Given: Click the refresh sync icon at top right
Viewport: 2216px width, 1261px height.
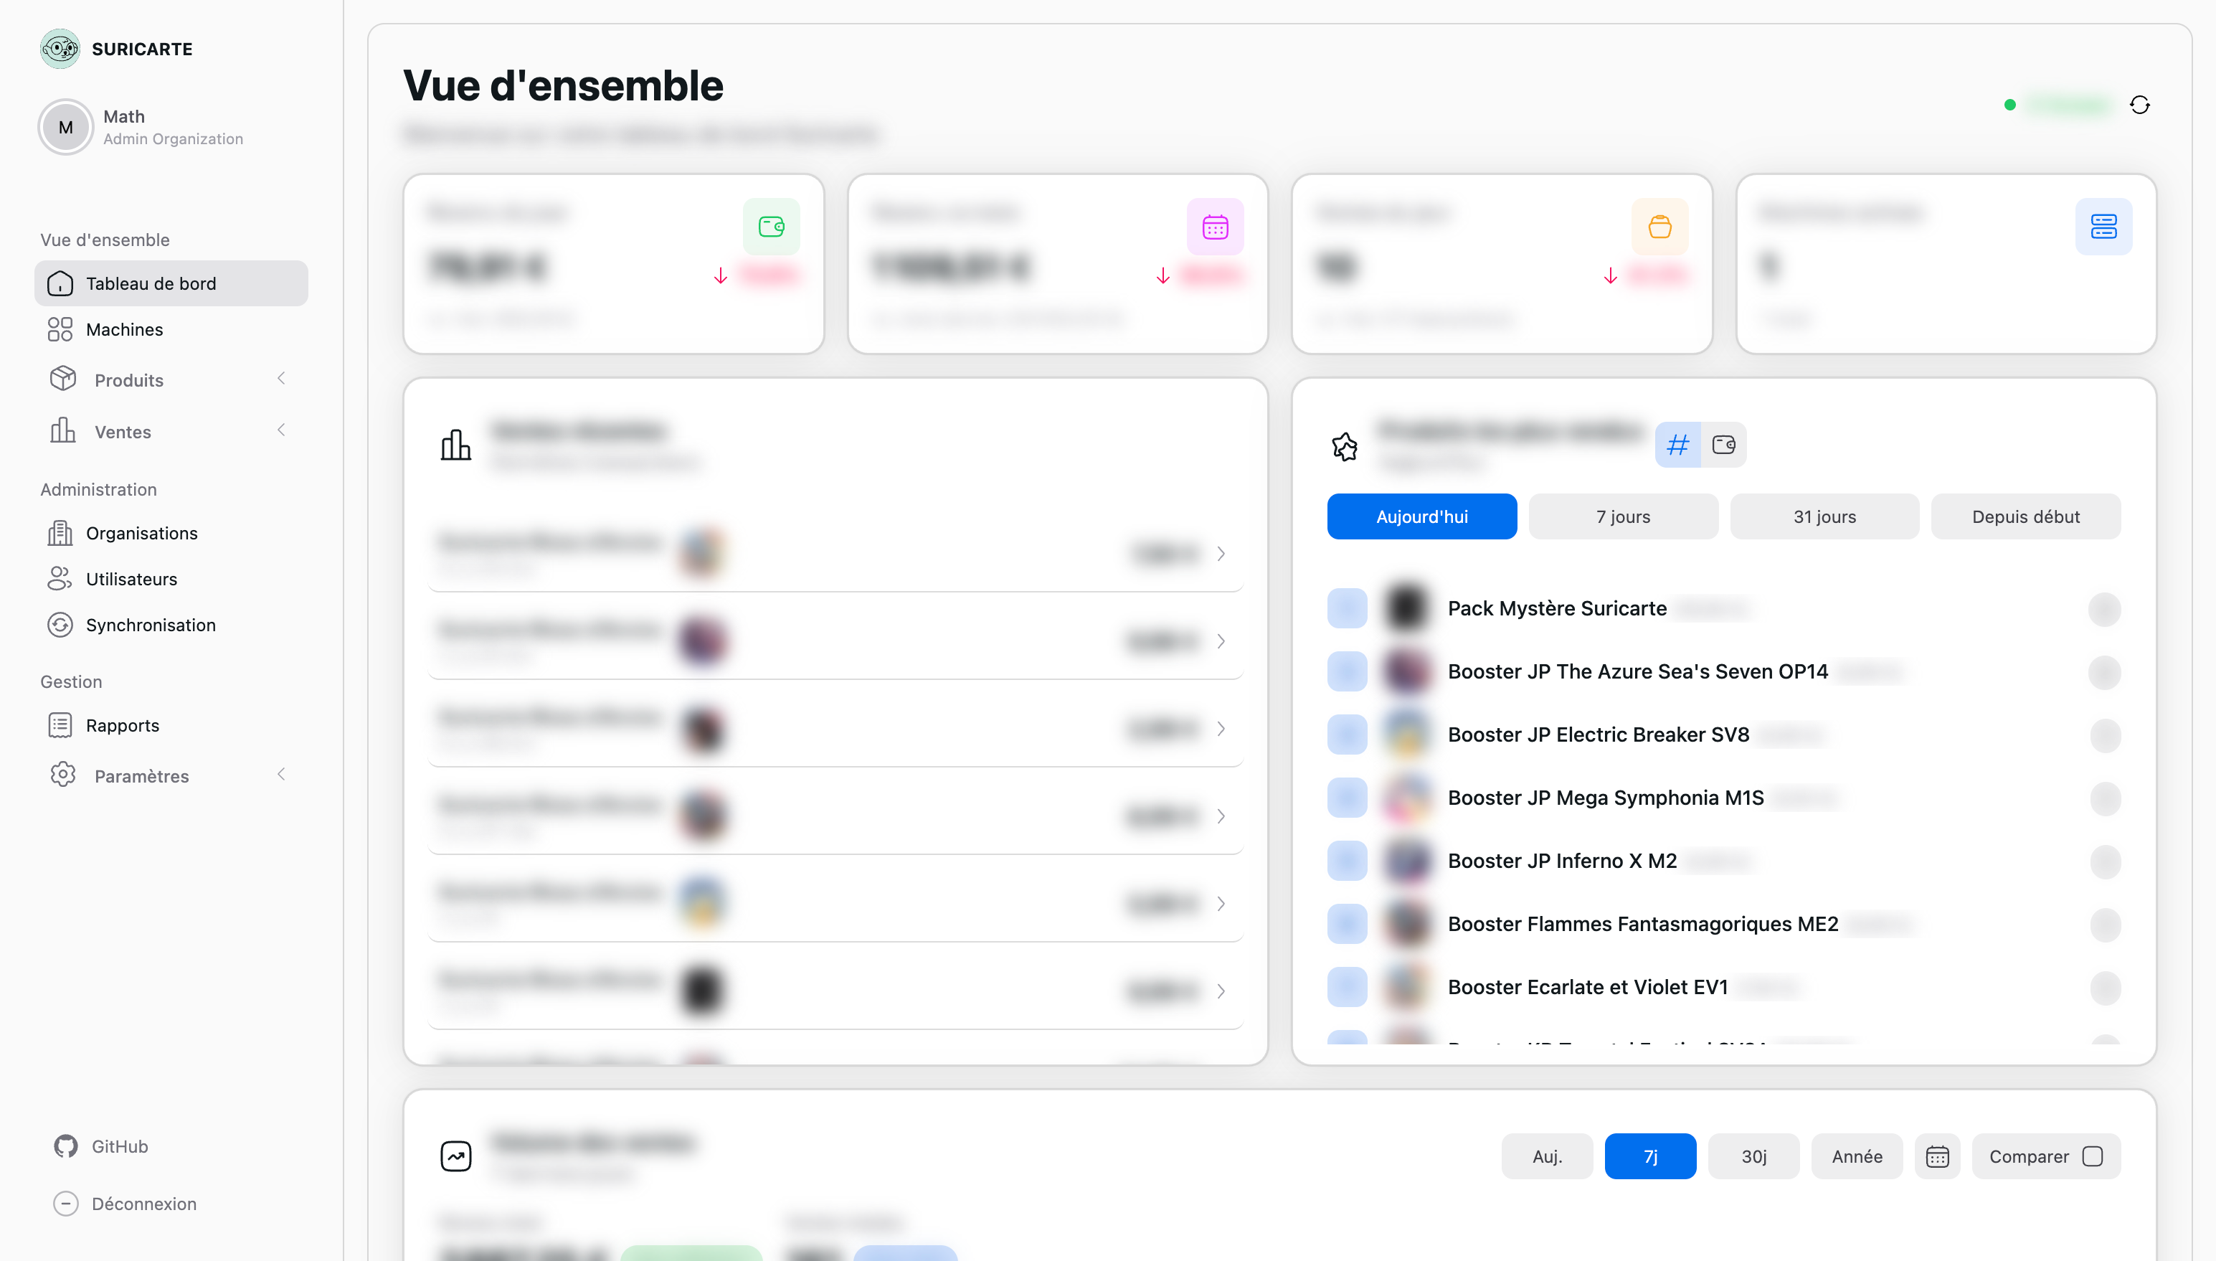Looking at the screenshot, I should 2139,105.
